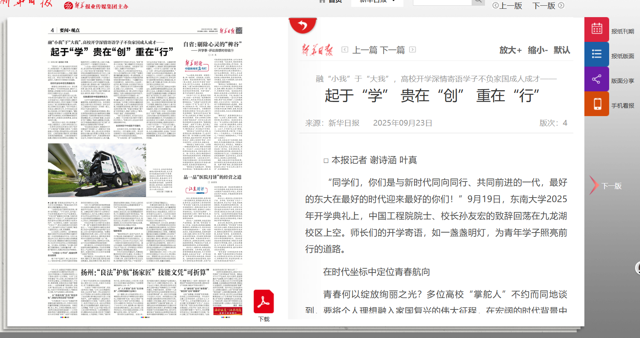Click the red back arrow button
This screenshot has height=338, width=640.
click(302, 26)
